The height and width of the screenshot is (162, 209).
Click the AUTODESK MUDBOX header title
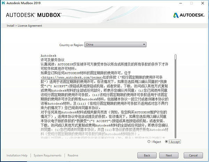pos(34,15)
